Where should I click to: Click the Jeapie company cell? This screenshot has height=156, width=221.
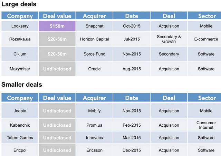click(x=20, y=111)
